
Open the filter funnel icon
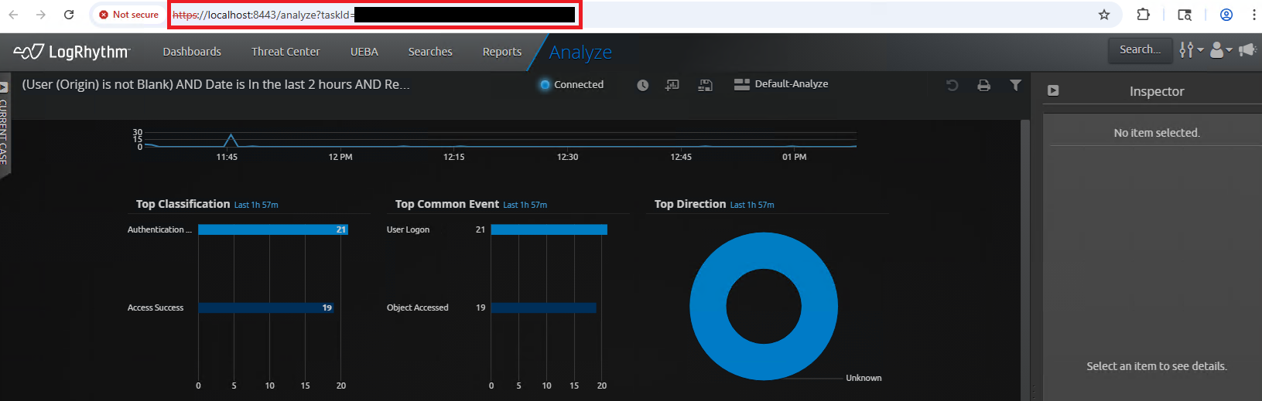point(1015,85)
